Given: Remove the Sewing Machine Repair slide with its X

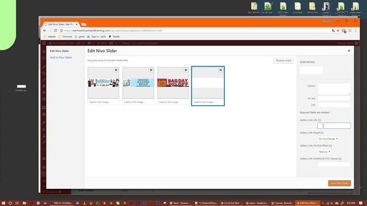Looking at the screenshot, I should tap(151, 70).
